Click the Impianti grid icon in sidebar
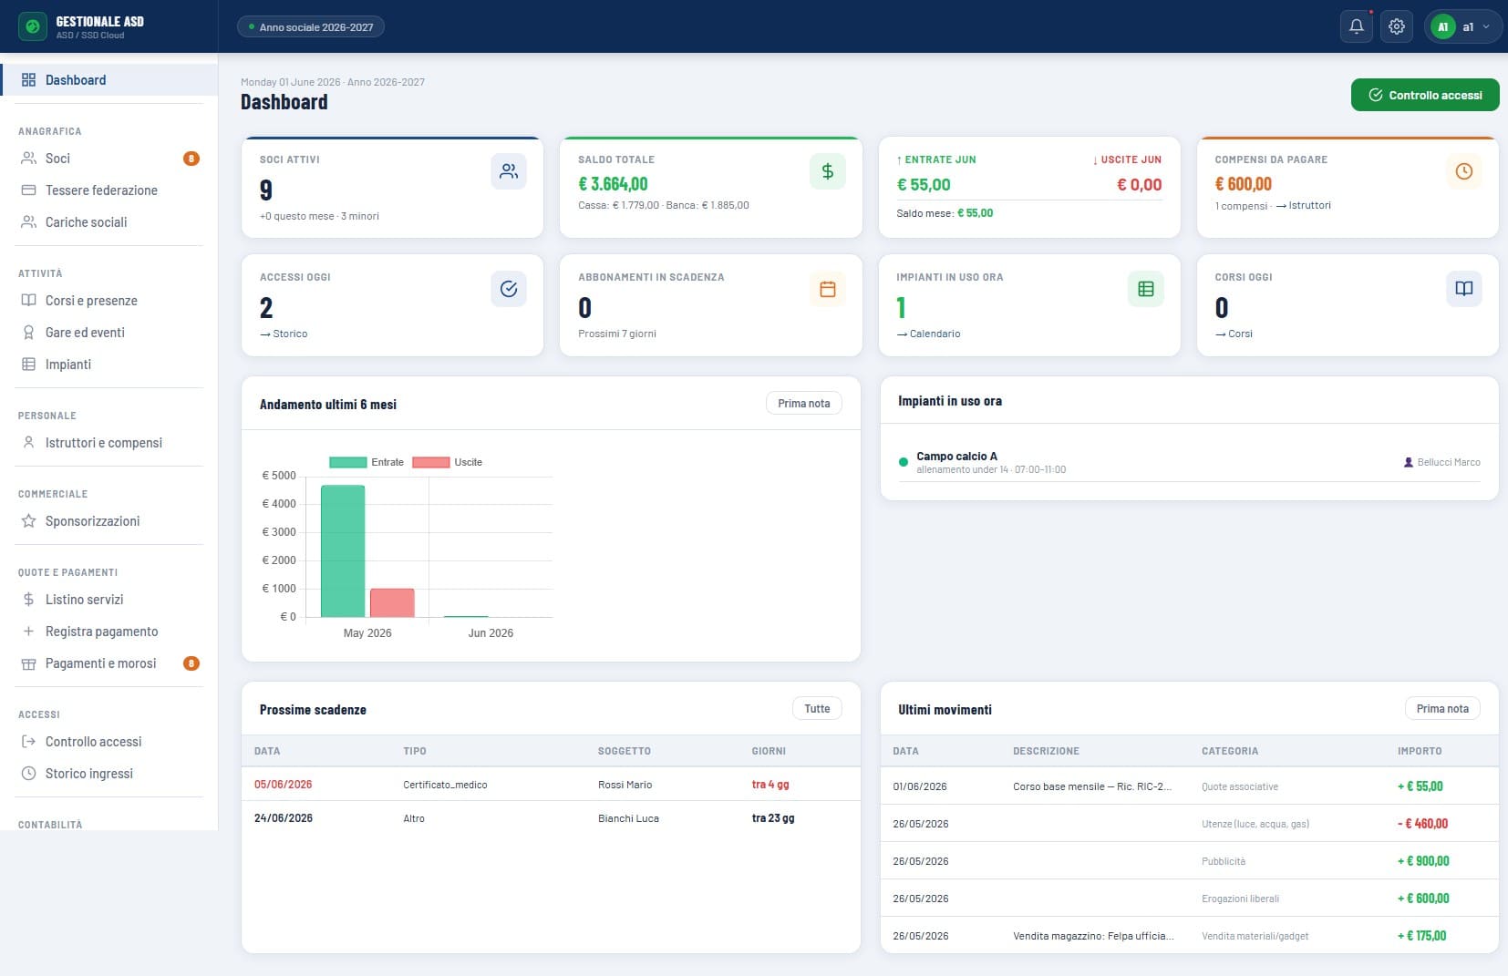The image size is (1508, 976). coord(28,365)
